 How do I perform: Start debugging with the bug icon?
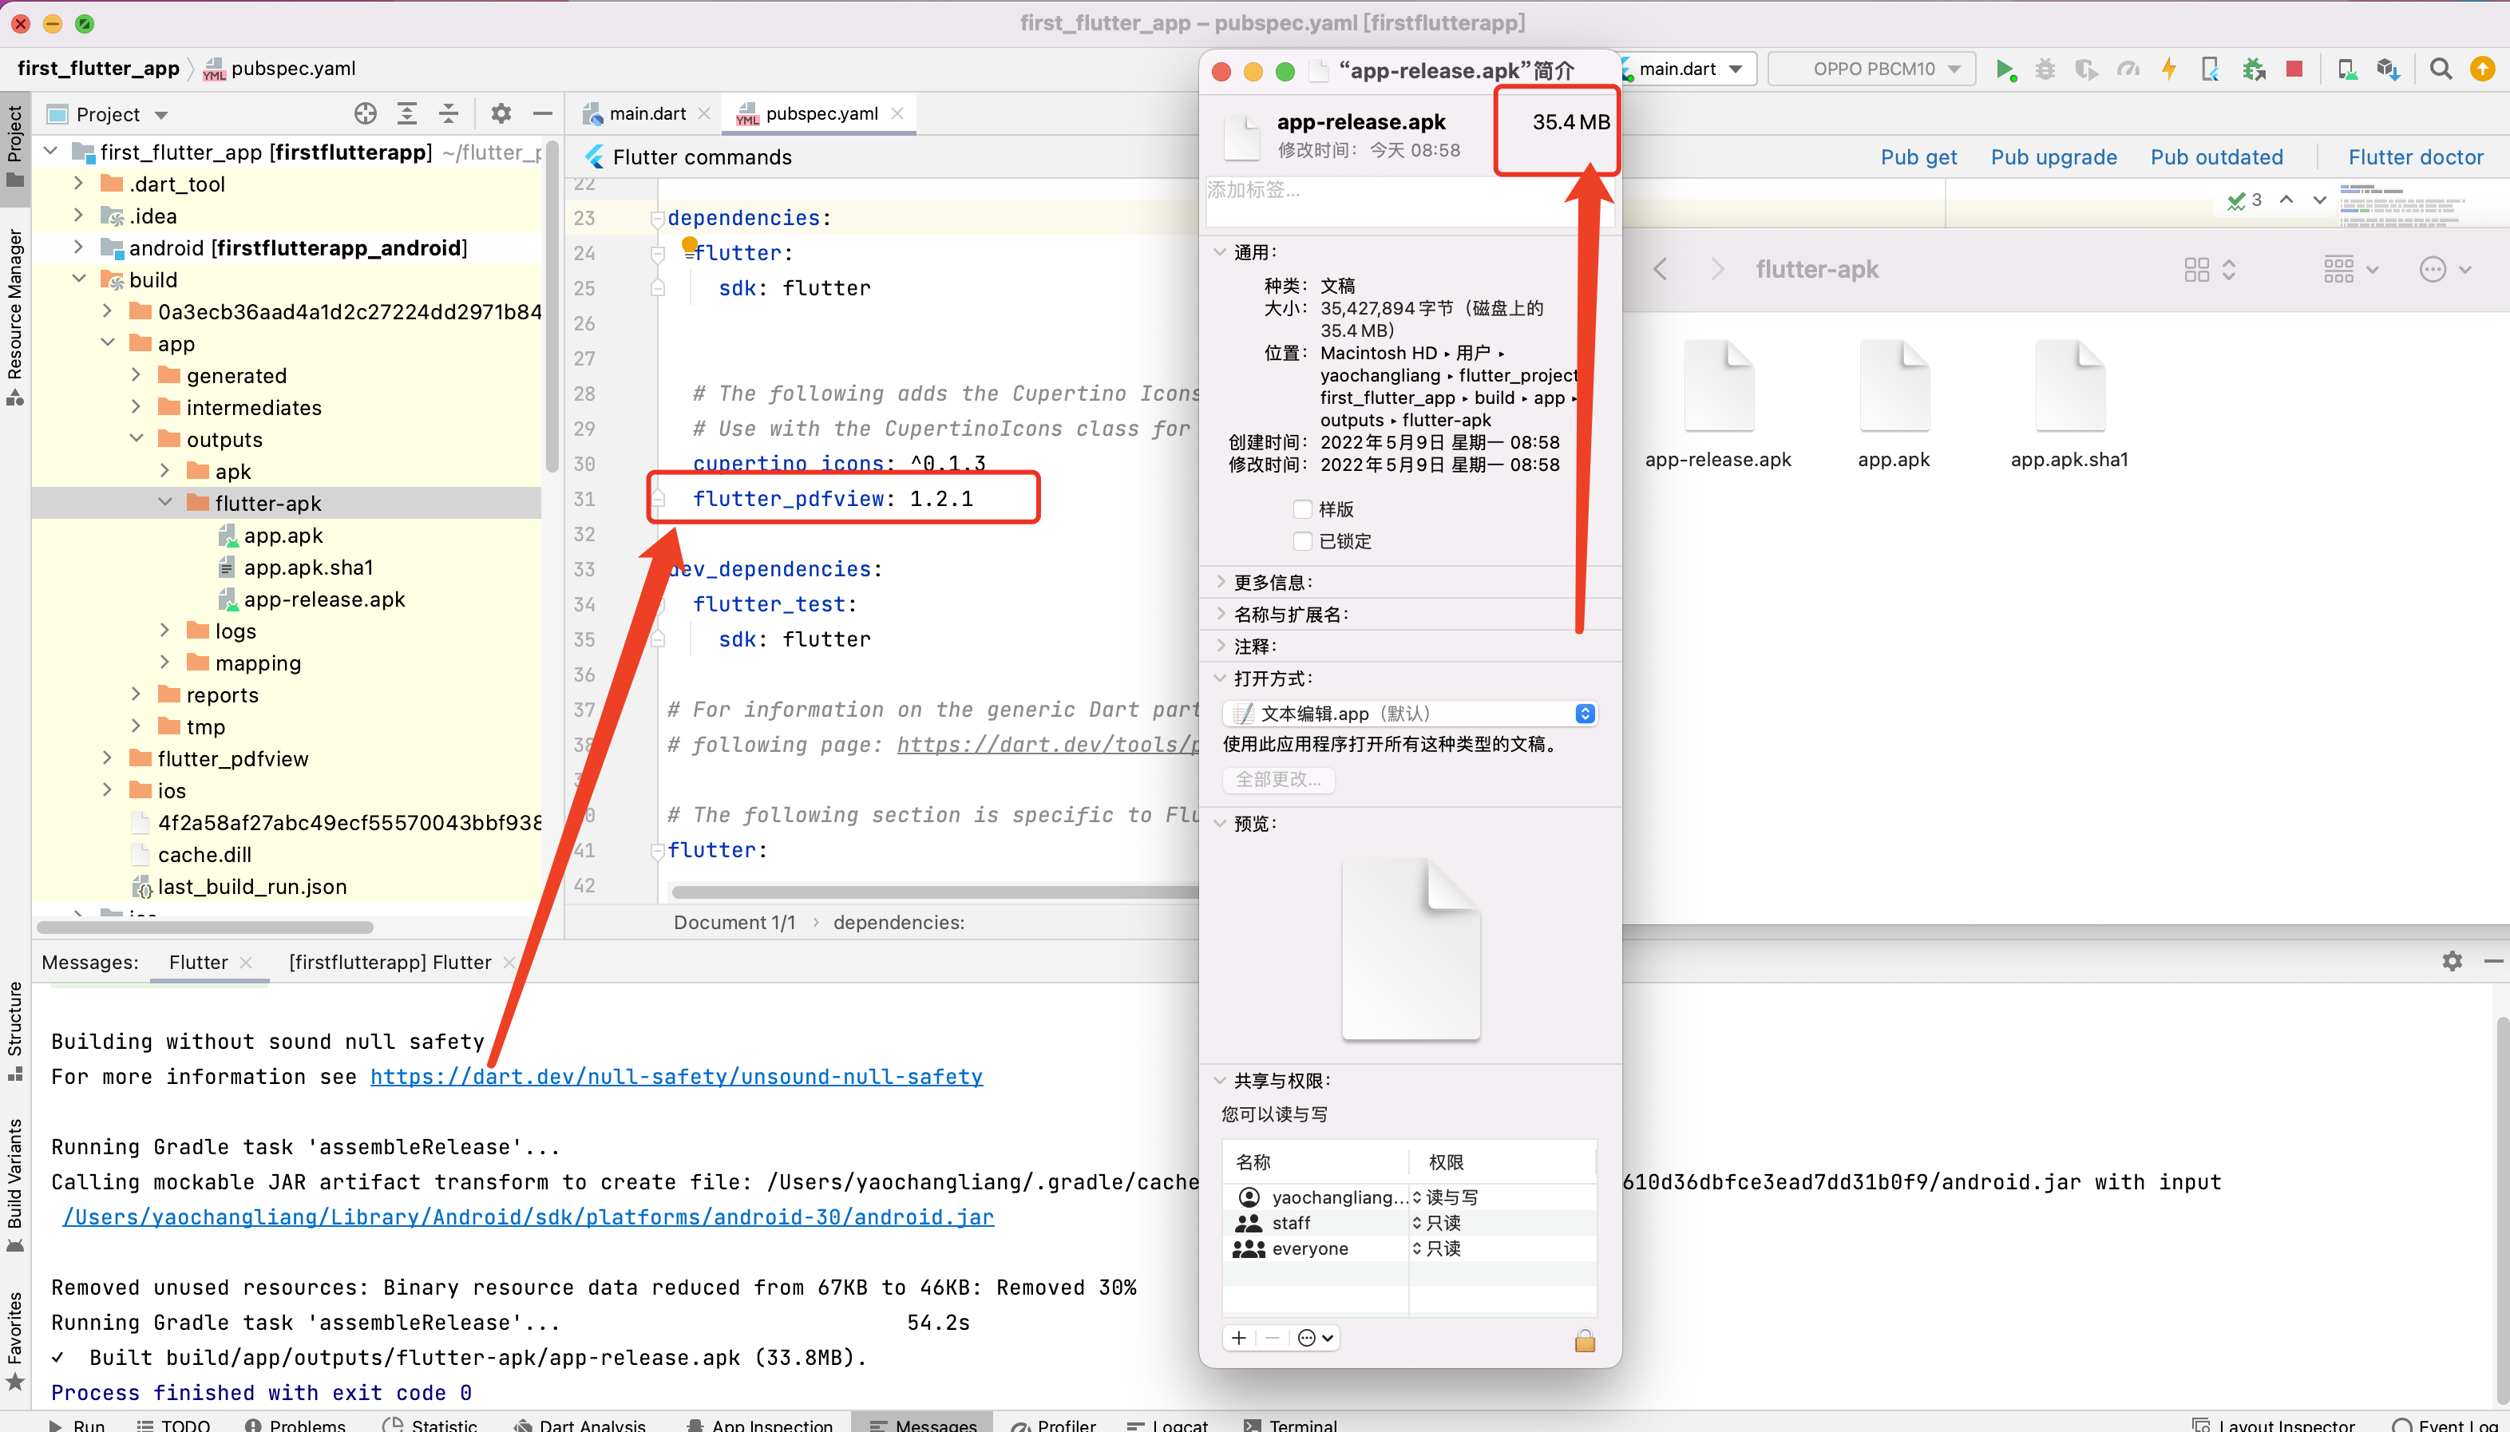(x=2045, y=69)
